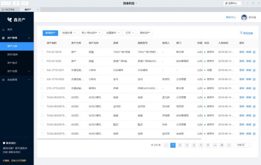Click the 帮助中心 link

(231, 18)
